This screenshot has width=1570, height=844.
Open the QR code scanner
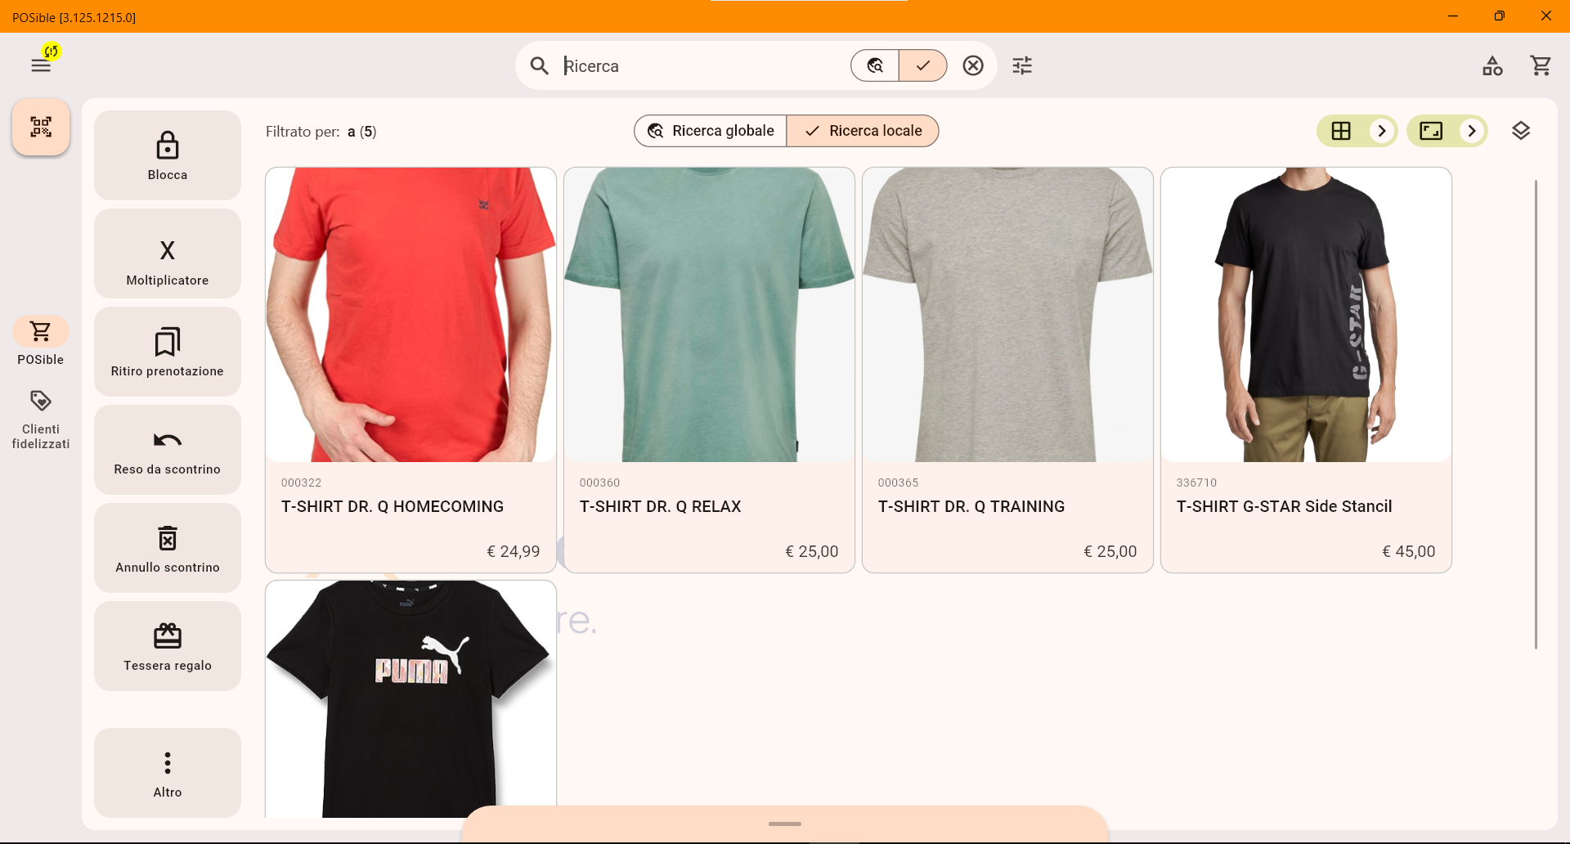[41, 127]
